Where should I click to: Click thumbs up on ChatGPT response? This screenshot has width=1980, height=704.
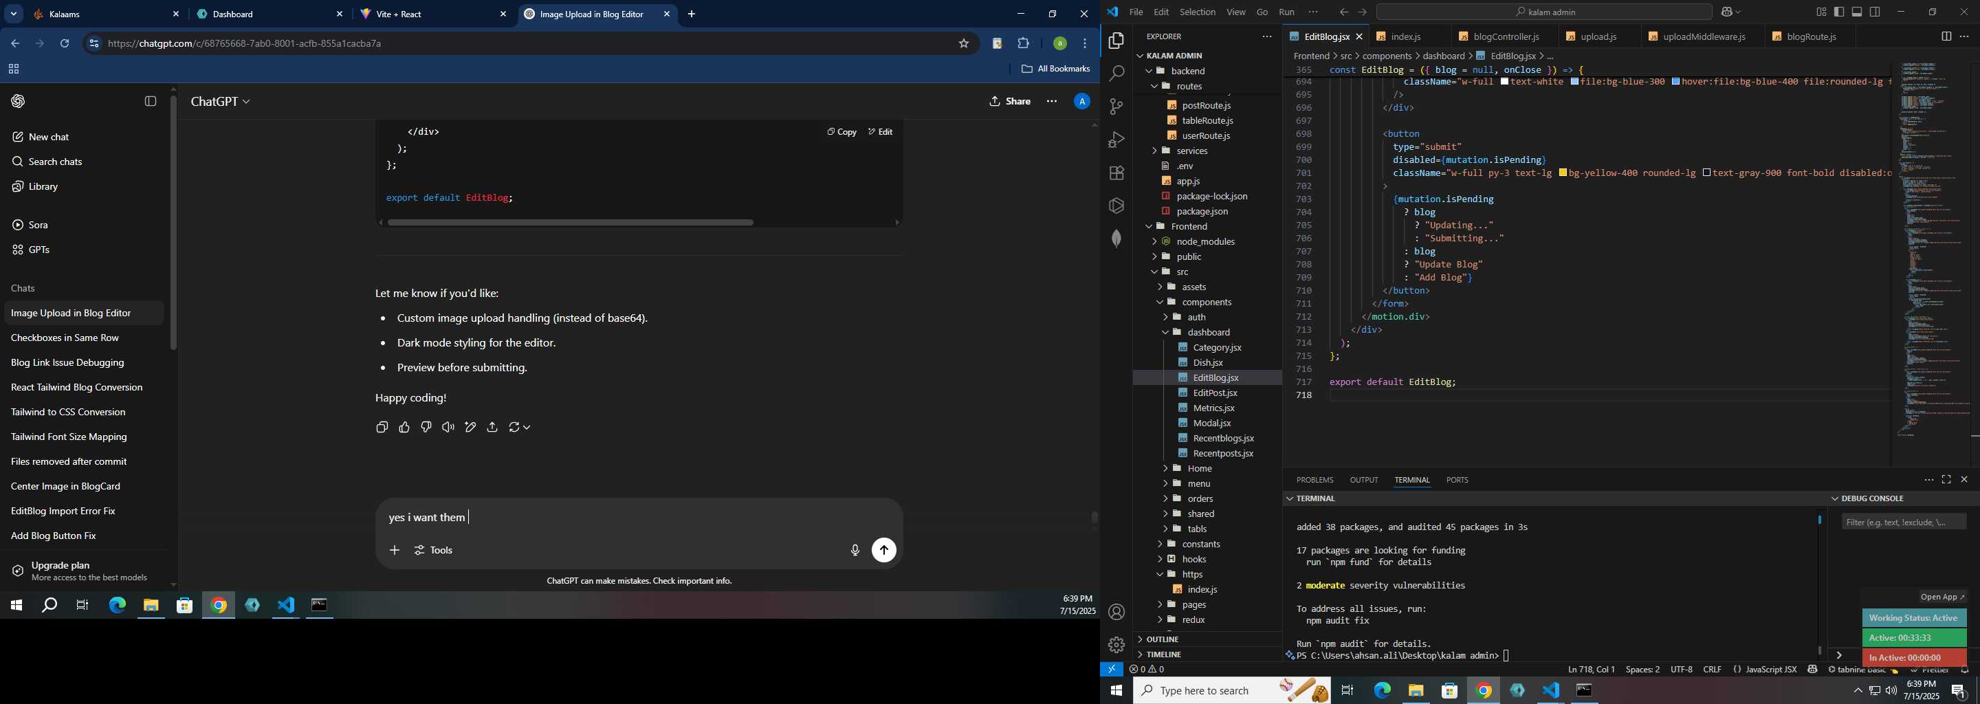[x=404, y=428]
